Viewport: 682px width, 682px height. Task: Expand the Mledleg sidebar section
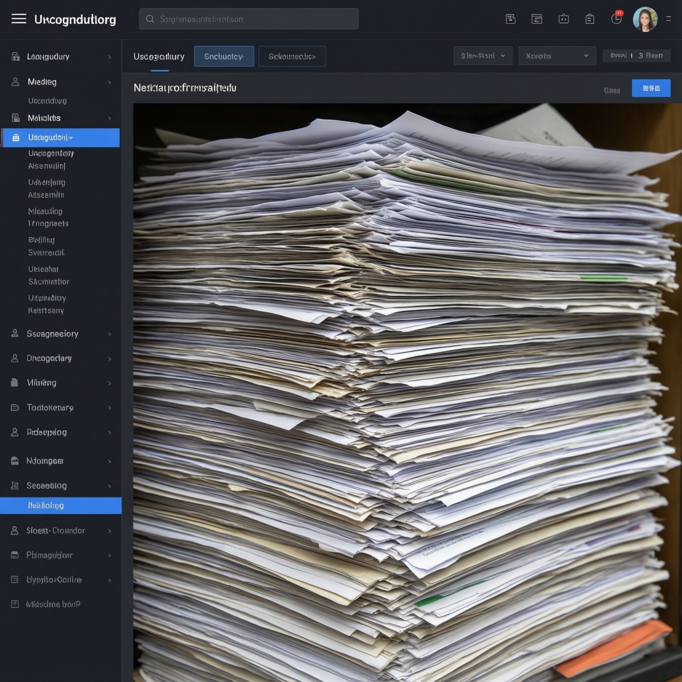(109, 82)
